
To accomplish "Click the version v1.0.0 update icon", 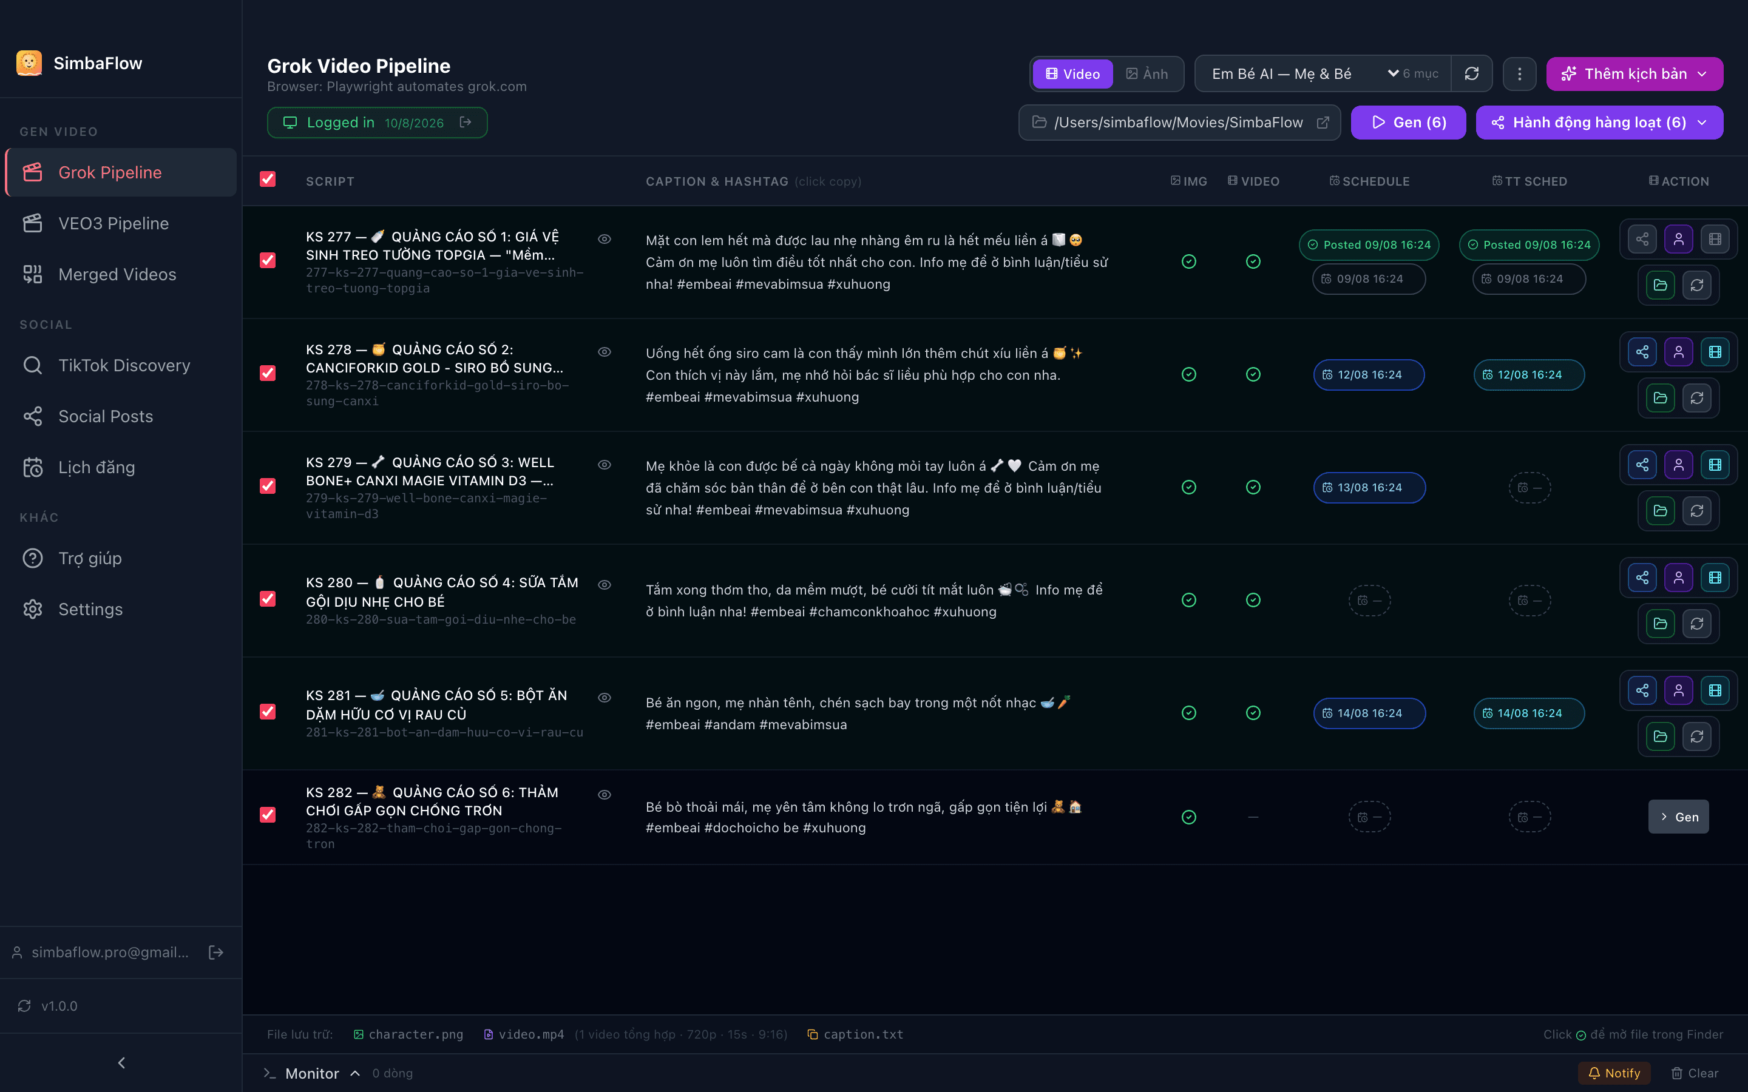I will click(x=24, y=1006).
